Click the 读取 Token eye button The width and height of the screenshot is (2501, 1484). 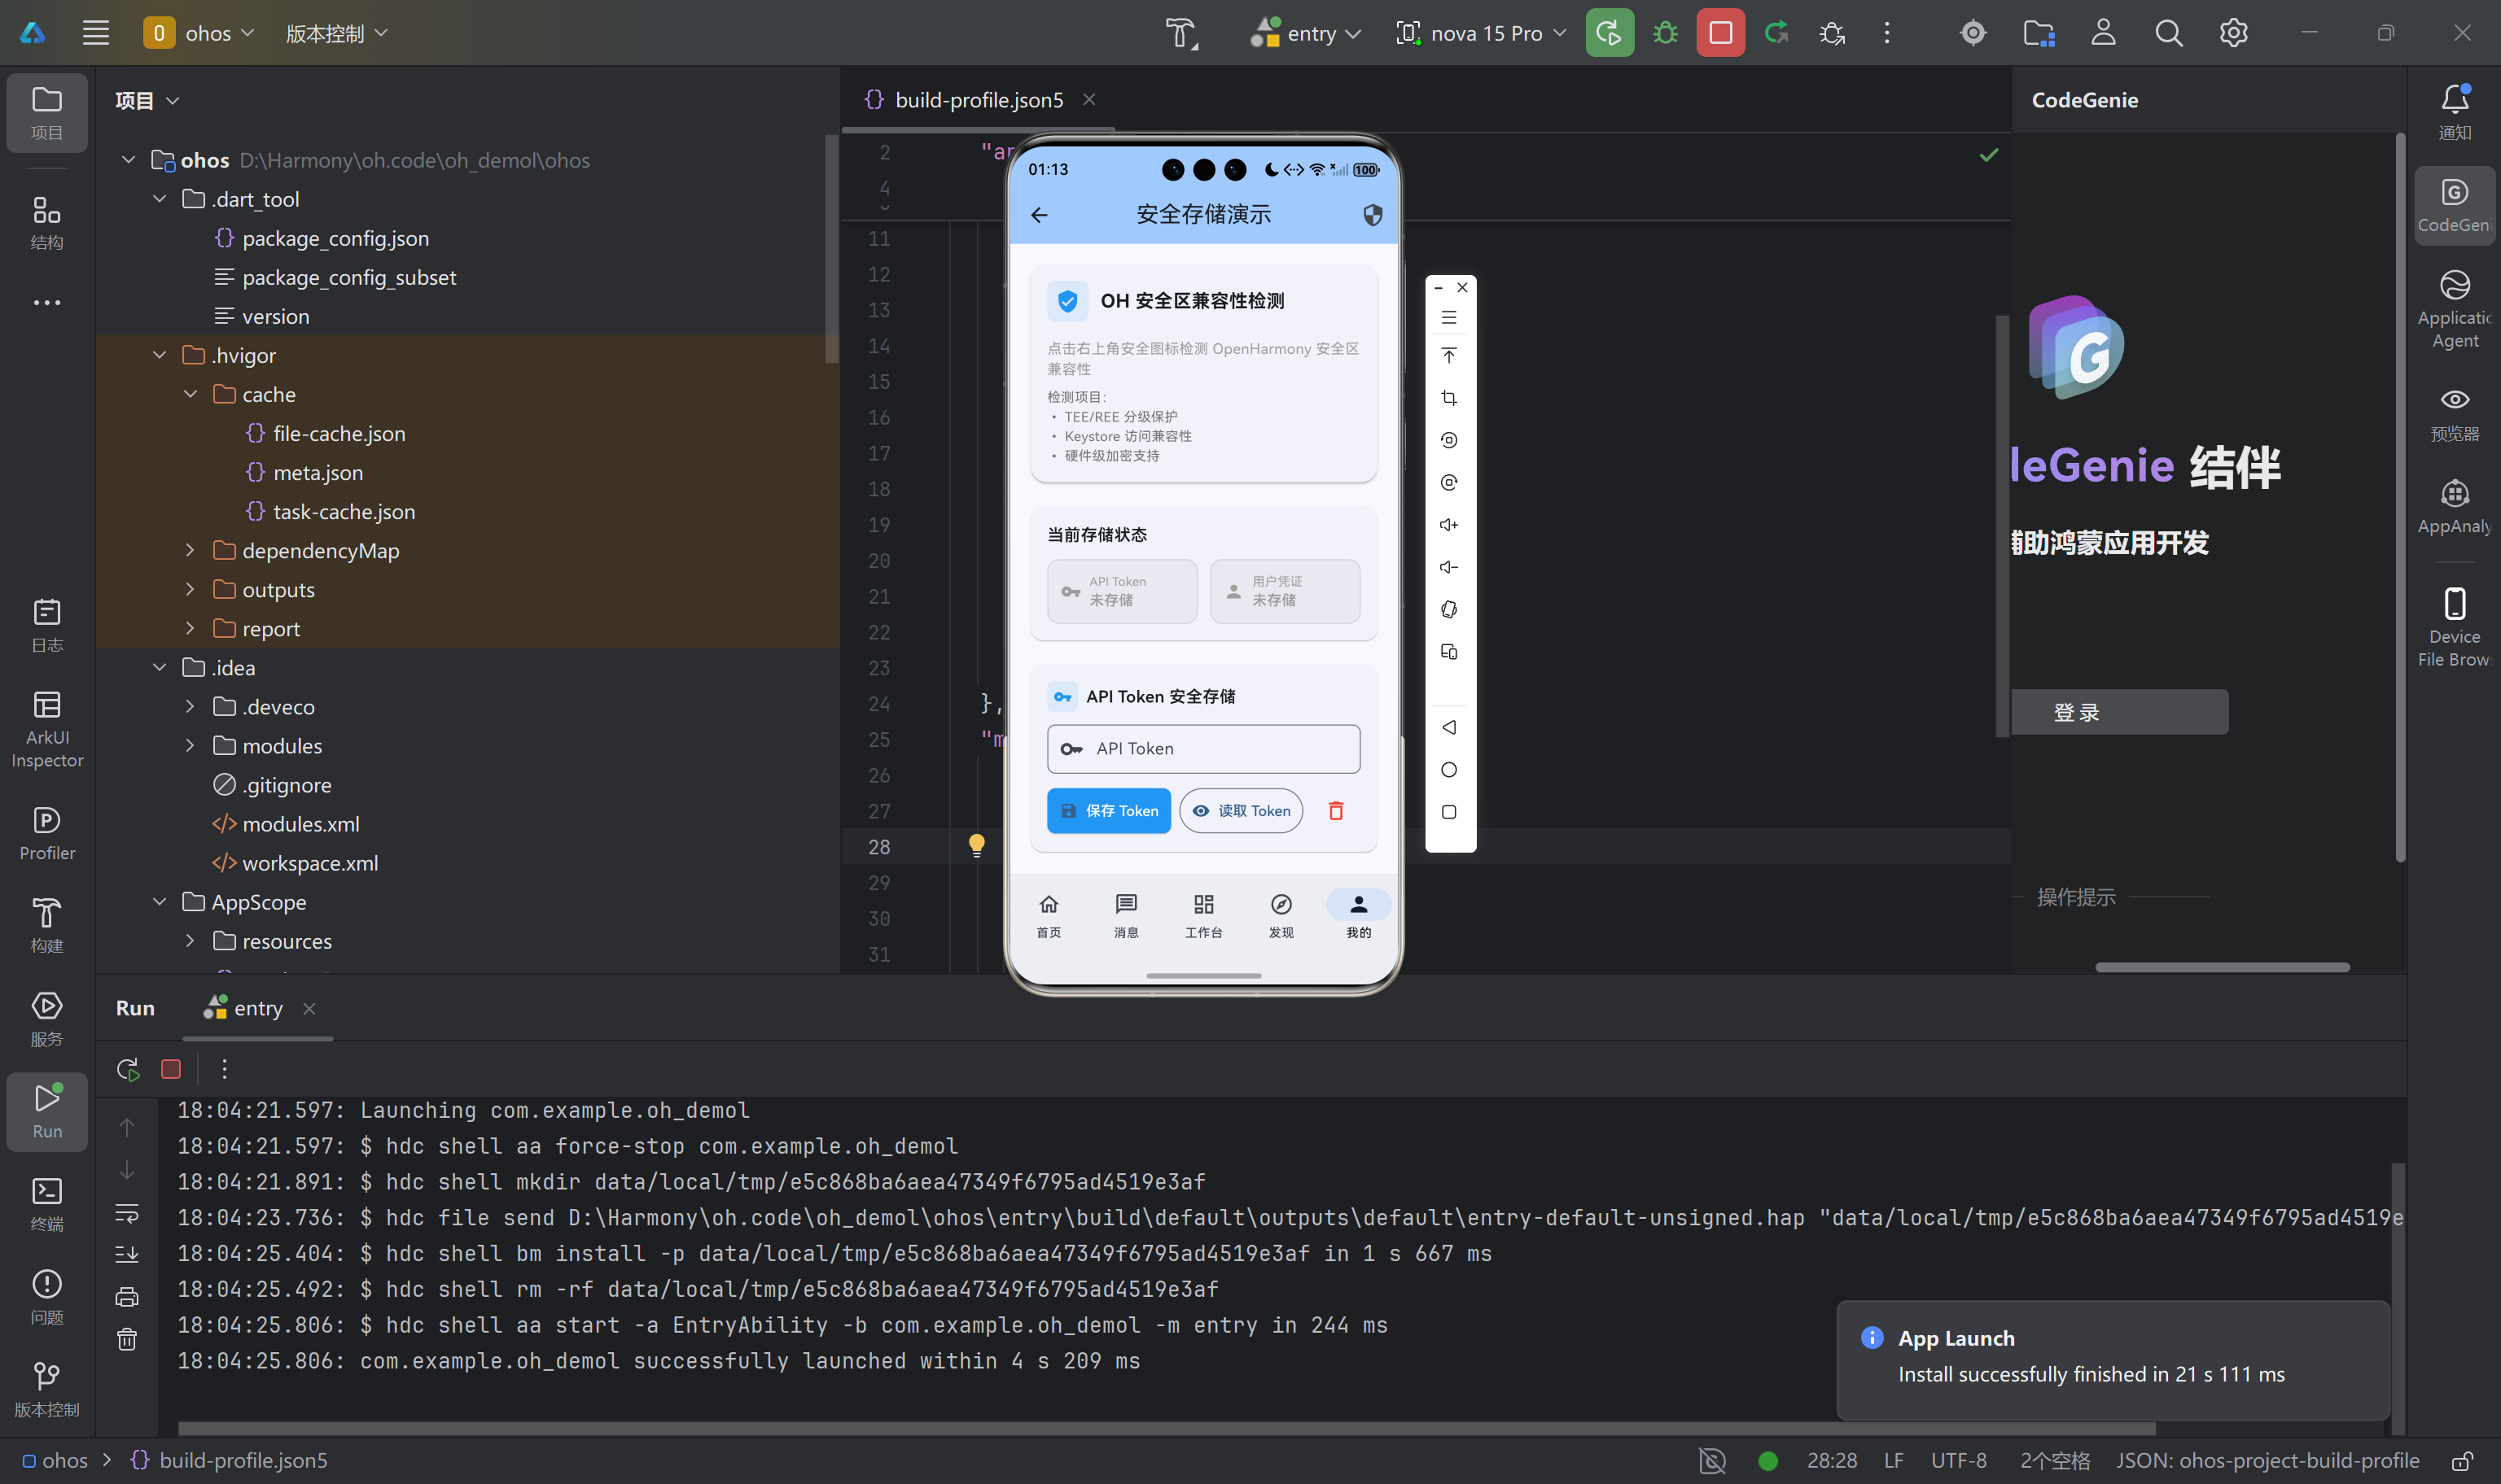pos(1241,810)
